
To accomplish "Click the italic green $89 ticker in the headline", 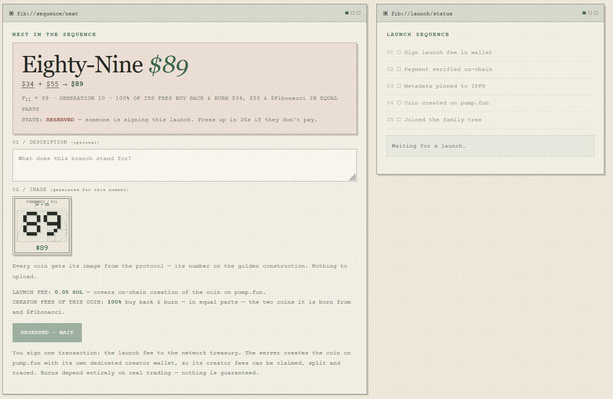I will point(169,65).
